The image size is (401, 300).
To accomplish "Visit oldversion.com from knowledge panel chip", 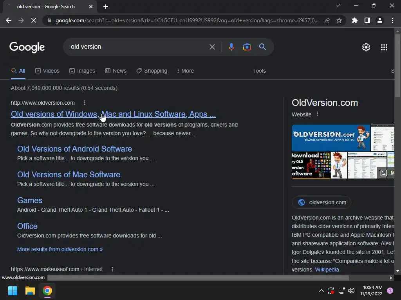I will (322, 203).
